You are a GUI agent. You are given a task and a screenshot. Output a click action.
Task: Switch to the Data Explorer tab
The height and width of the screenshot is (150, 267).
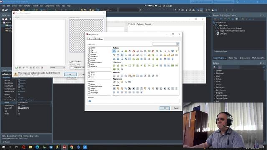pyautogui.click(x=245, y=58)
